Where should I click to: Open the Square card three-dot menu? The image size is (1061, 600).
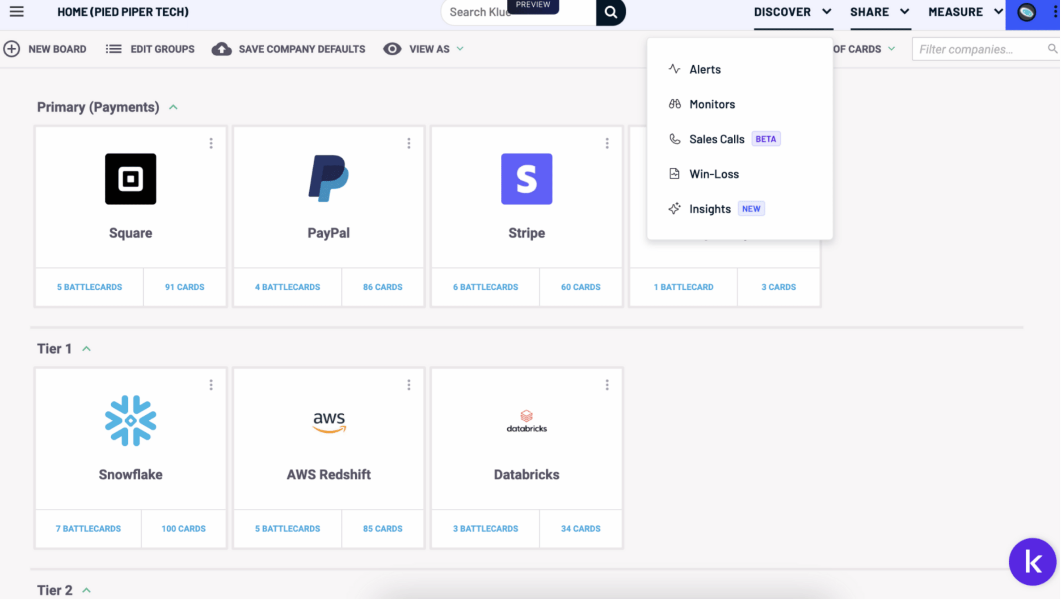point(211,144)
